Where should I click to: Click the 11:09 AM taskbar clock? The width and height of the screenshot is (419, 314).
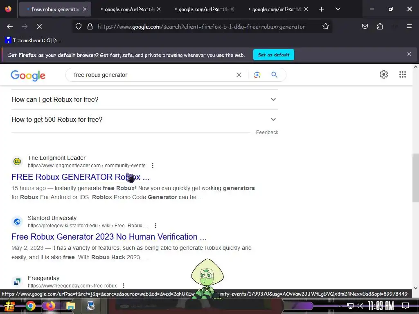[381, 306]
